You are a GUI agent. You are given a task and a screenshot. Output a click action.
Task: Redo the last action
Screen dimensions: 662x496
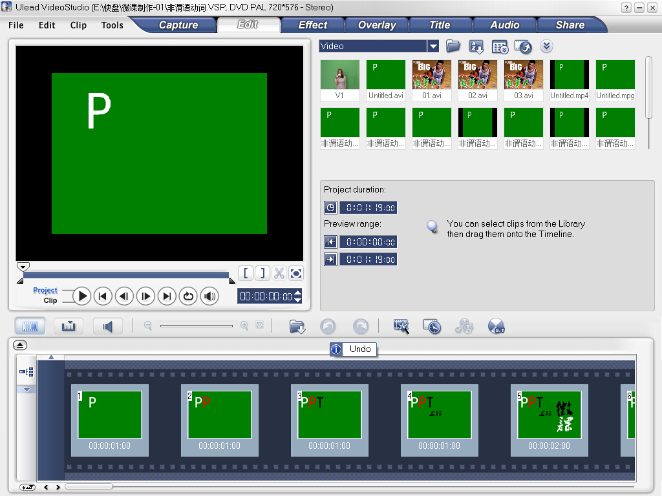[361, 326]
